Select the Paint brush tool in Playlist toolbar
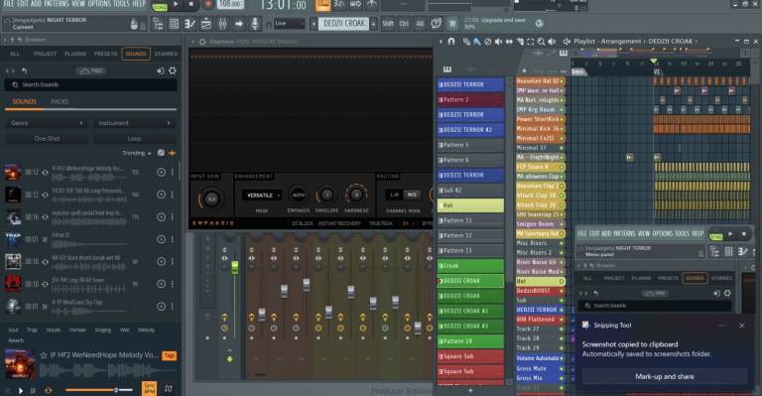This screenshot has height=396, width=762. [476, 42]
